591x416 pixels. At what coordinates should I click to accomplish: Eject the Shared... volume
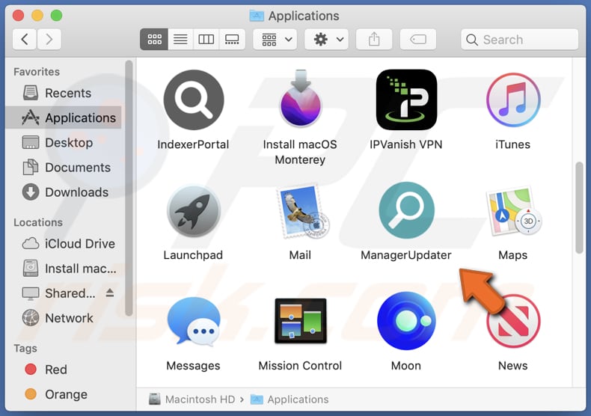pyautogui.click(x=110, y=293)
